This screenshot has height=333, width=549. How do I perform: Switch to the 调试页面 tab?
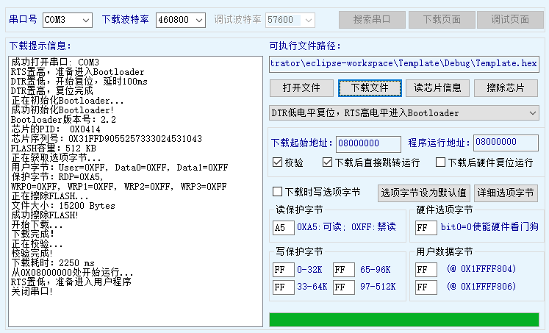click(510, 20)
